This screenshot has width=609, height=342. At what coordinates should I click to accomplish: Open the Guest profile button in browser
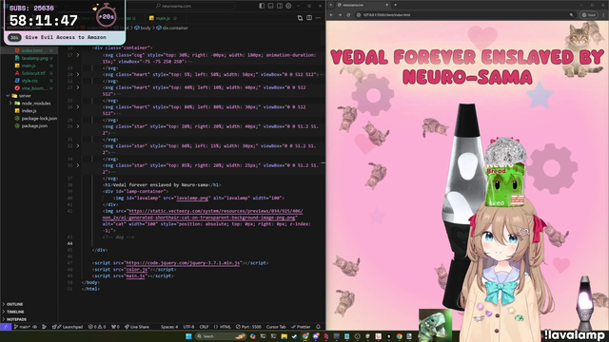pos(589,15)
